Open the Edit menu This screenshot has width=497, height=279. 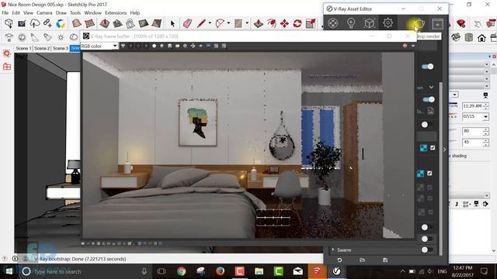pos(16,13)
